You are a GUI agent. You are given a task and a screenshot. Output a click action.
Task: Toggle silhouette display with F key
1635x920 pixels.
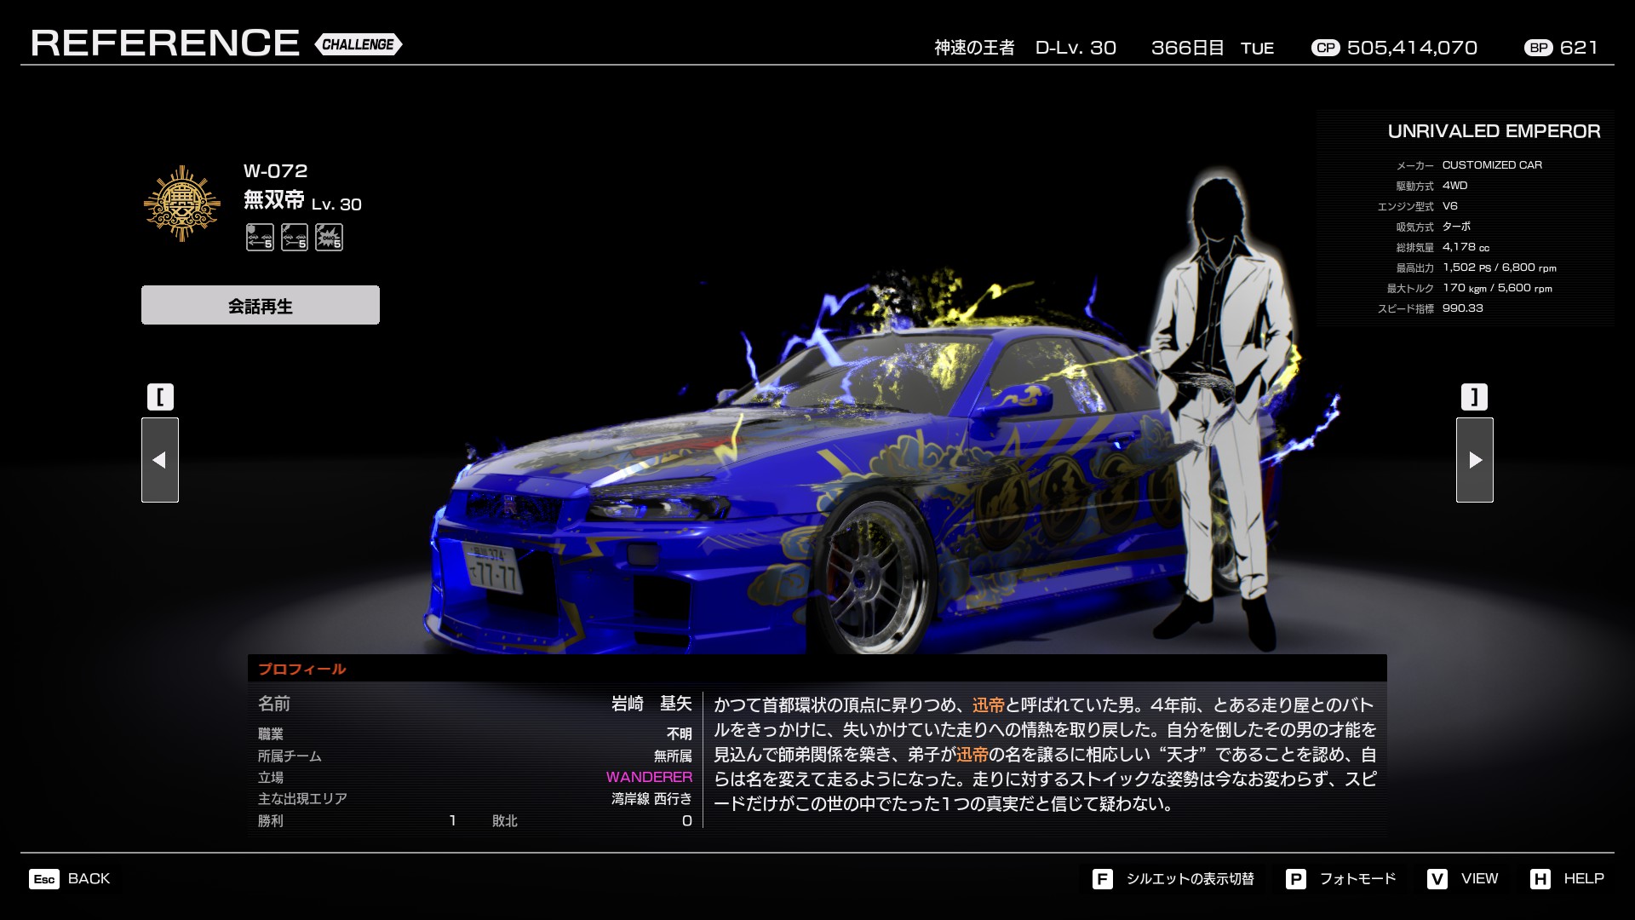(1102, 879)
